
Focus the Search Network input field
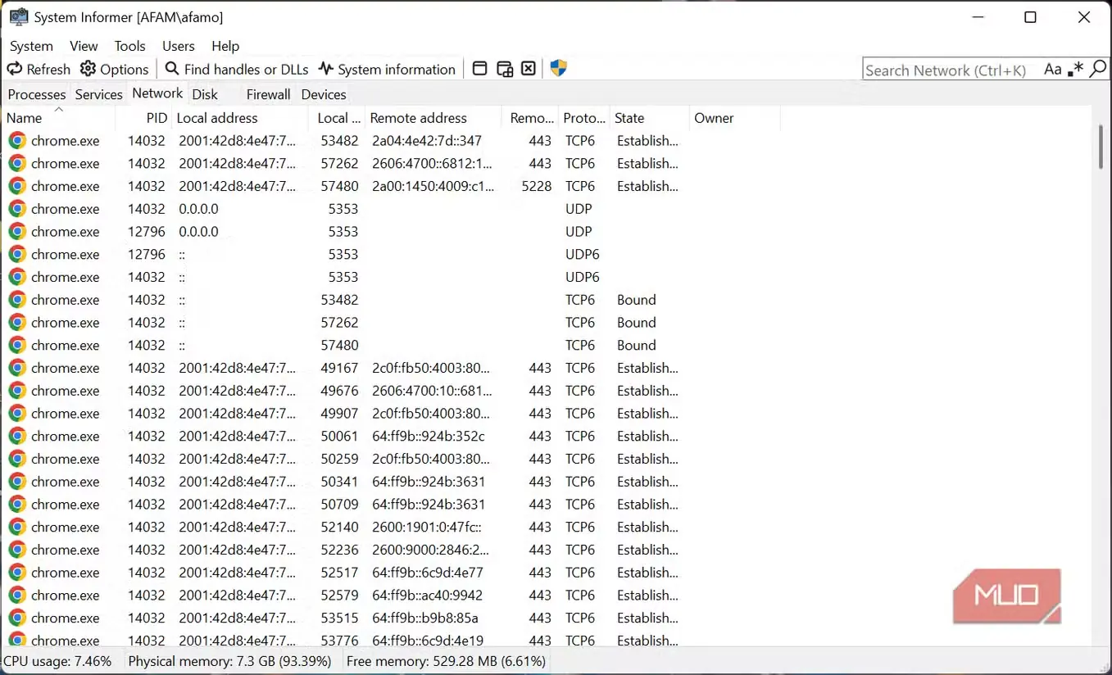click(x=952, y=70)
